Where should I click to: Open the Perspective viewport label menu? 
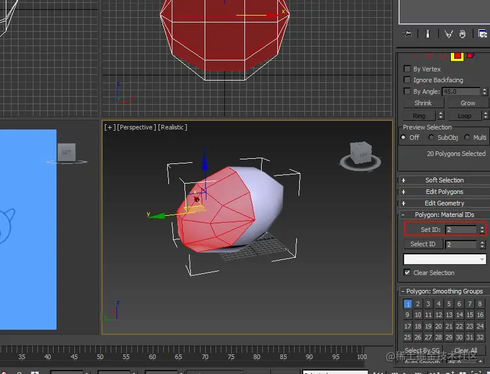click(x=136, y=127)
